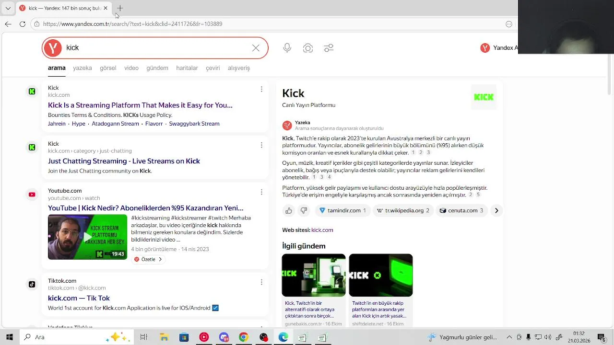Switch to video tab
614x345 pixels.
(x=131, y=68)
